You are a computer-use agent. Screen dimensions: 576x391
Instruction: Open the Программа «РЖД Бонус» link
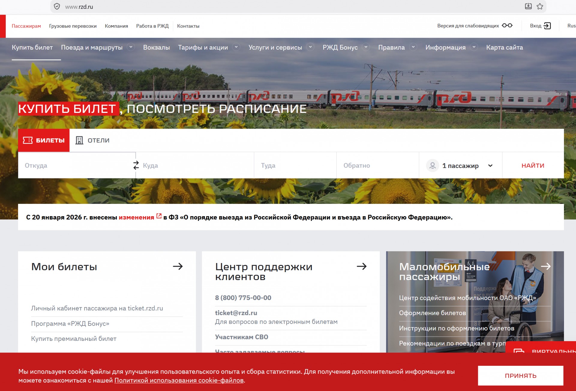[70, 323]
